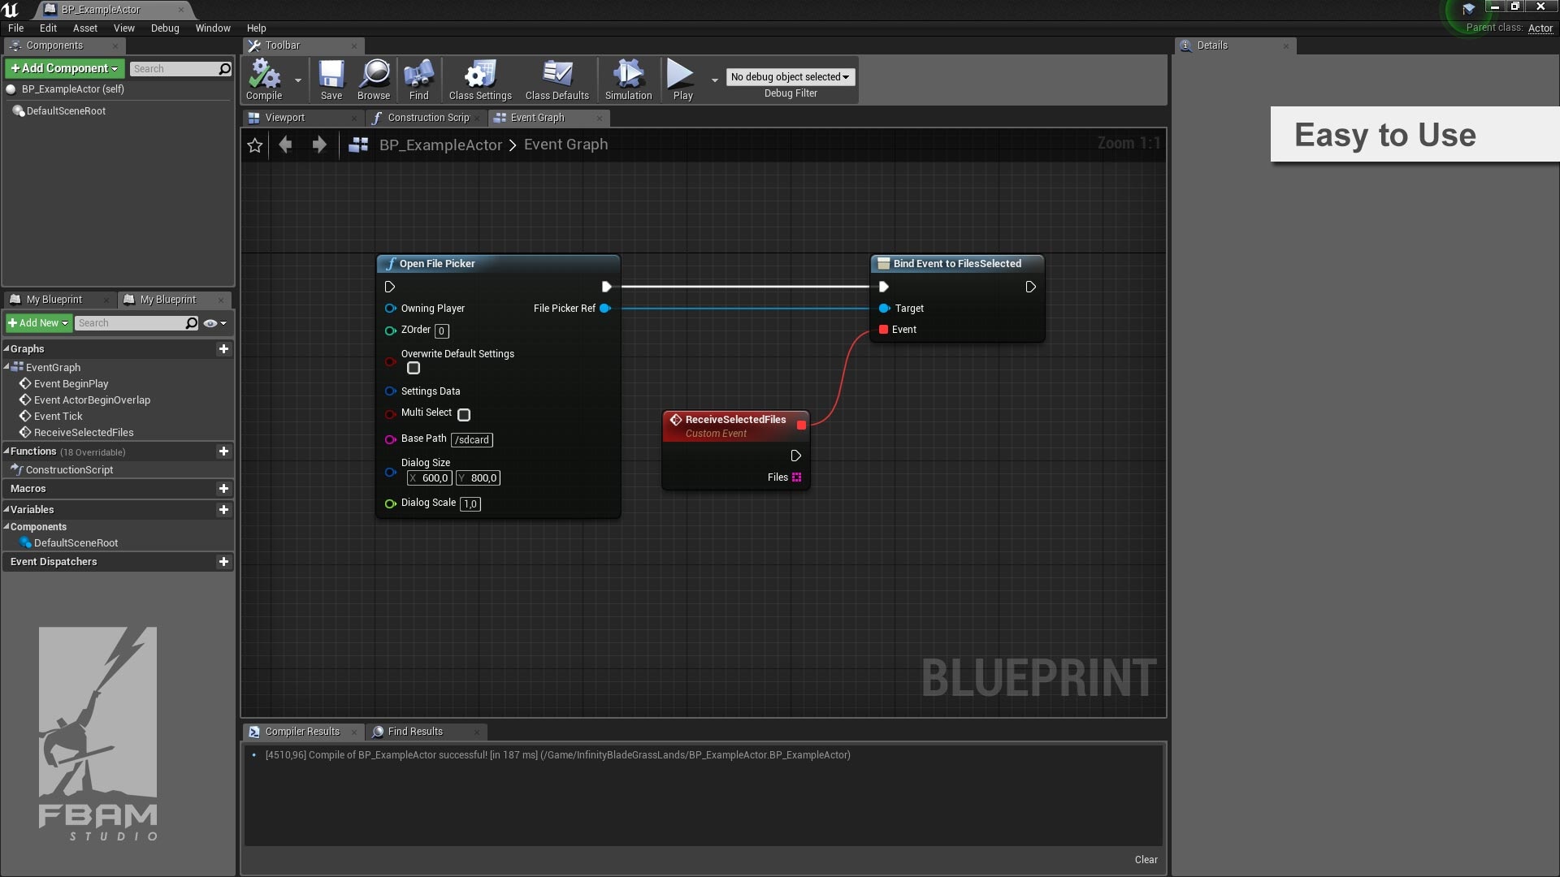Image resolution: width=1560 pixels, height=877 pixels.
Task: Clear the Compiler Results log
Action: (1146, 859)
